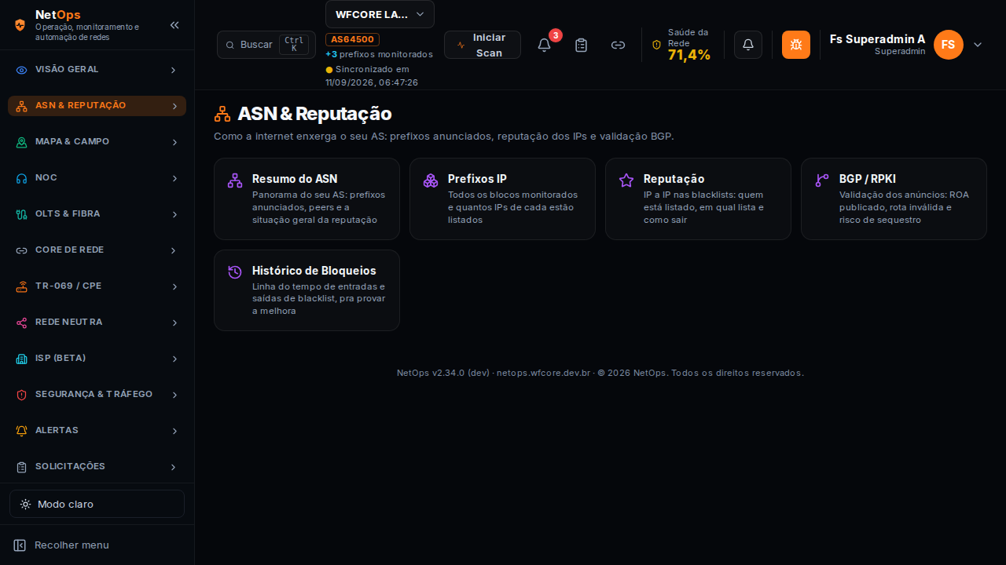Click the AS64500 badge
The image size is (1006, 565).
click(353, 39)
